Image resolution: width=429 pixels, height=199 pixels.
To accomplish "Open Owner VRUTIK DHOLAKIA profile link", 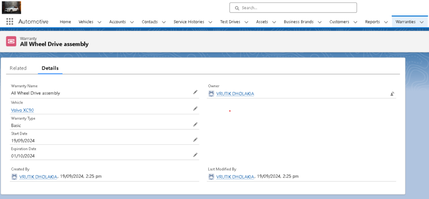I will (x=235, y=94).
